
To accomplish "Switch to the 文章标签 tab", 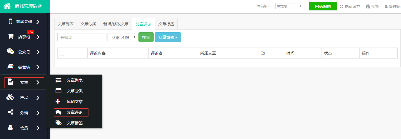I will pyautogui.click(x=166, y=24).
